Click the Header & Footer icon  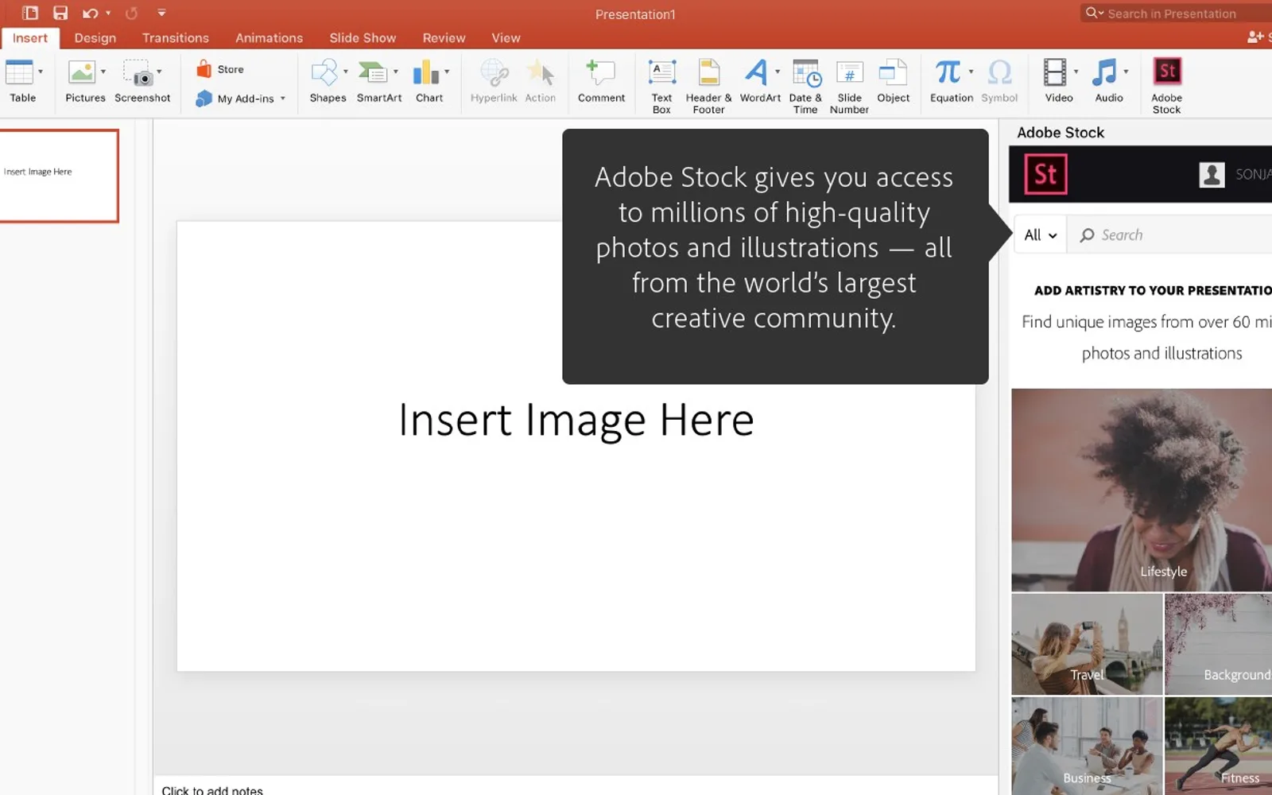click(708, 72)
